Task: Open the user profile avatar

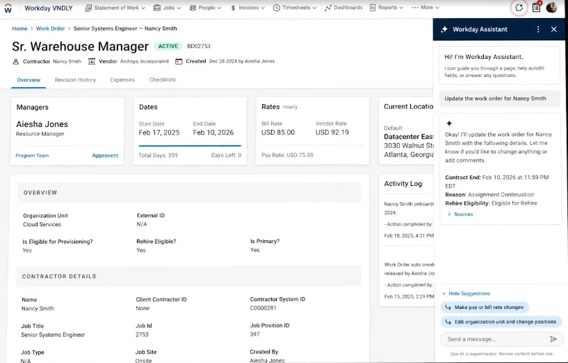Action: click(551, 8)
